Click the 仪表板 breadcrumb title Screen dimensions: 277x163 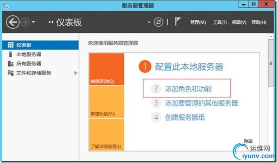69,22
